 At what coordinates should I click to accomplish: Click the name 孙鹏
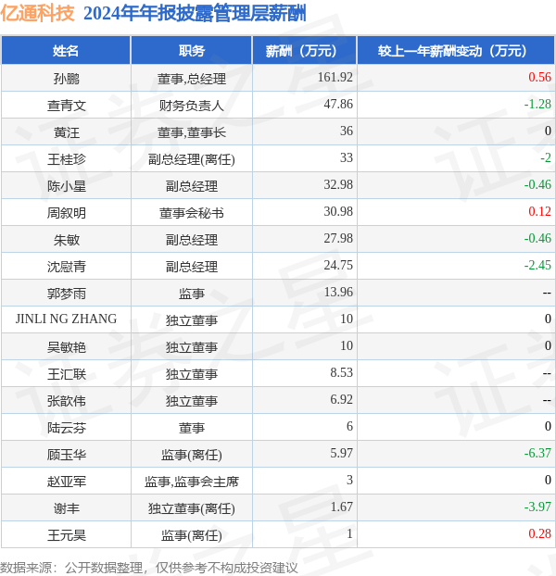click(66, 79)
